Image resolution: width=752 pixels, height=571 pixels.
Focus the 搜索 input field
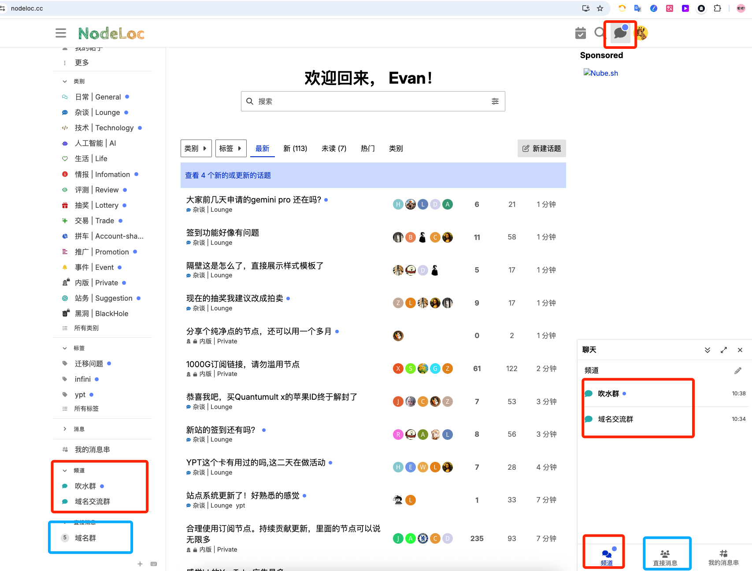(373, 101)
